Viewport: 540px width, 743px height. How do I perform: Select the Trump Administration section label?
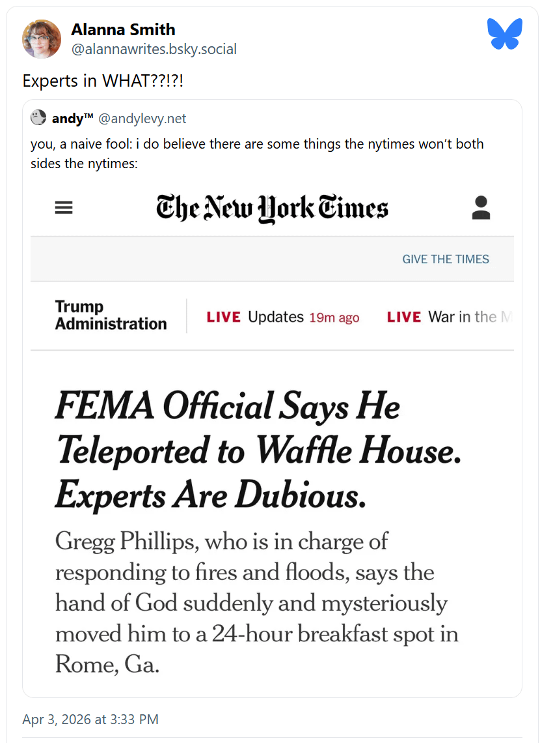tap(111, 315)
